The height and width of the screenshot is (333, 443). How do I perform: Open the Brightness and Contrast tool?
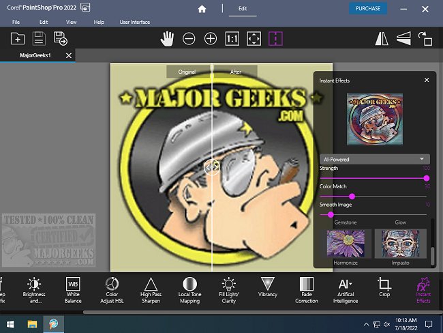tap(34, 290)
